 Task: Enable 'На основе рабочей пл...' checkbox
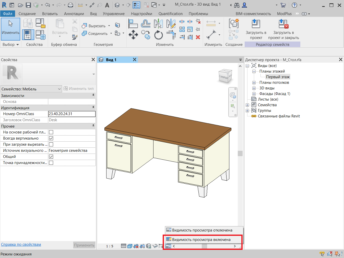[51, 132]
